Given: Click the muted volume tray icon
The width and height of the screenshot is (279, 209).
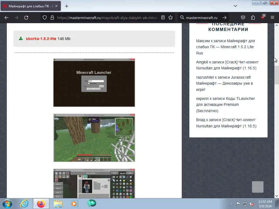Looking at the screenshot, I should (251, 204).
